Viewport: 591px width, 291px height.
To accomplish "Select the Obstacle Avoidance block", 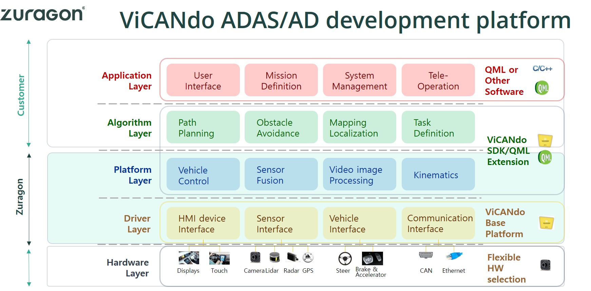I will 281,127.
